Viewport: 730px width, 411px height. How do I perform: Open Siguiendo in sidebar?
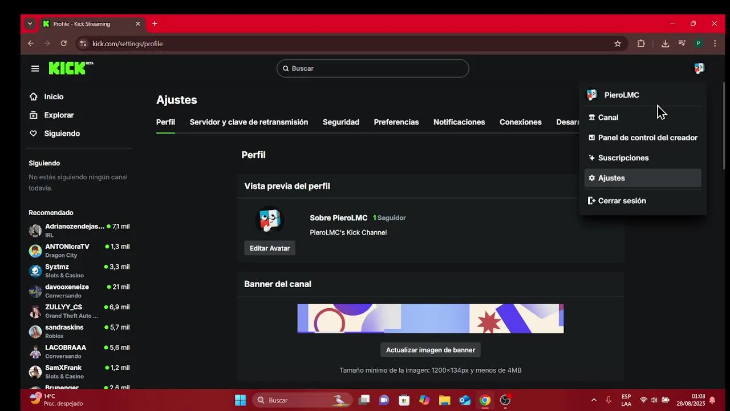[54, 134]
